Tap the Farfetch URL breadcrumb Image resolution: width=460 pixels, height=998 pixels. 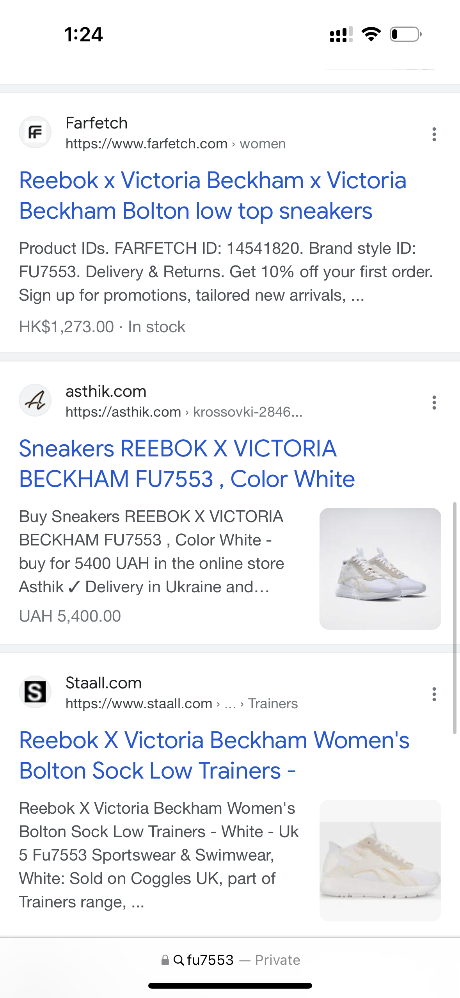pyautogui.click(x=176, y=144)
